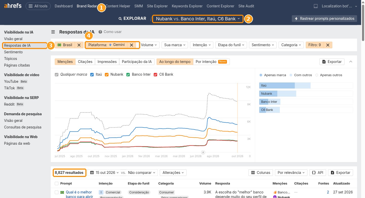Remove the Brasil country filter
The width and height of the screenshot is (365, 198).
[79, 45]
